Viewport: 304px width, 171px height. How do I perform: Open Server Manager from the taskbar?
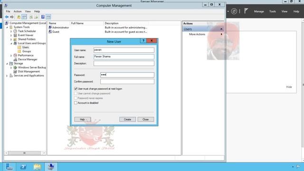pos(9,167)
